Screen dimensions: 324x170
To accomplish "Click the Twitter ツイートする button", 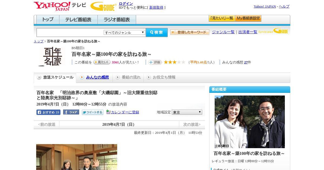I will point(93,112).
